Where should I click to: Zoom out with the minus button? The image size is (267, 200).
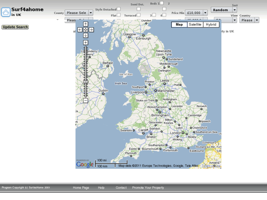click(x=86, y=101)
